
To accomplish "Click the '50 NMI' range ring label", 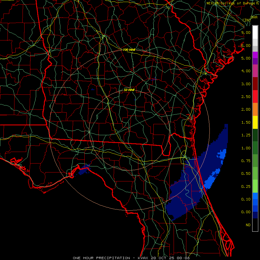I will coord(129,90).
